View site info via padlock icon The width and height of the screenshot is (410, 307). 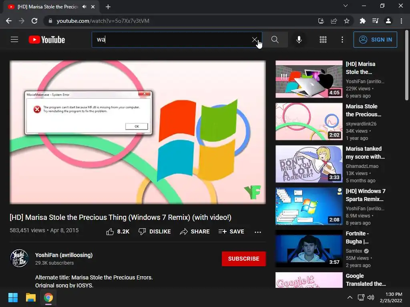point(50,21)
